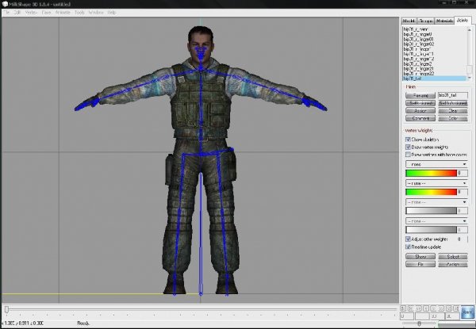
Task: Click slider handle below frame fields
Action: coord(419,324)
